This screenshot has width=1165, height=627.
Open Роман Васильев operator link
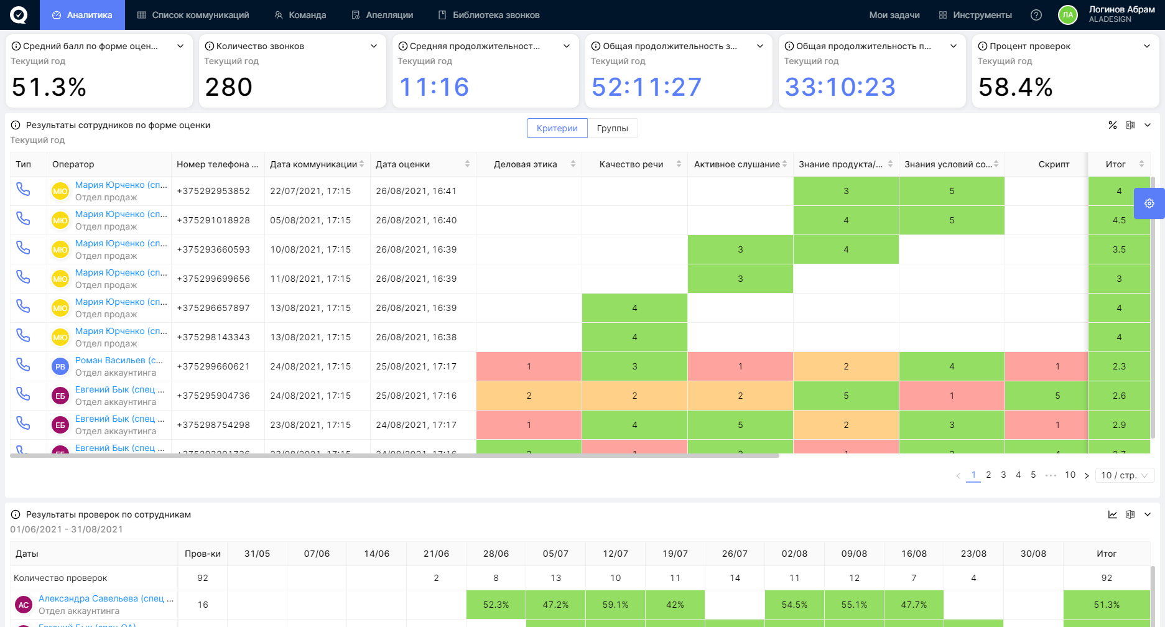click(119, 360)
